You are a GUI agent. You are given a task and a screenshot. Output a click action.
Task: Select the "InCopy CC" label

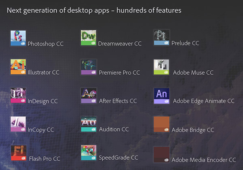[x=41, y=130]
